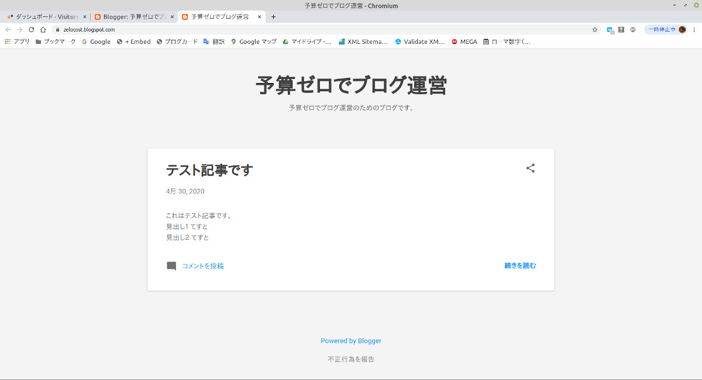Viewport: 702px width, 380px height.
Task: Click the browser forward arrow
Action: tap(19, 29)
